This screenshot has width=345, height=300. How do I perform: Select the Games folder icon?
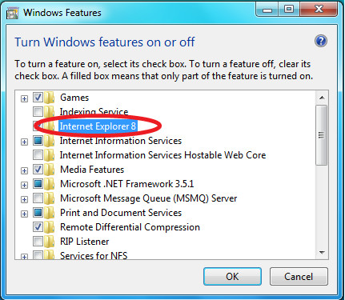pos(50,98)
